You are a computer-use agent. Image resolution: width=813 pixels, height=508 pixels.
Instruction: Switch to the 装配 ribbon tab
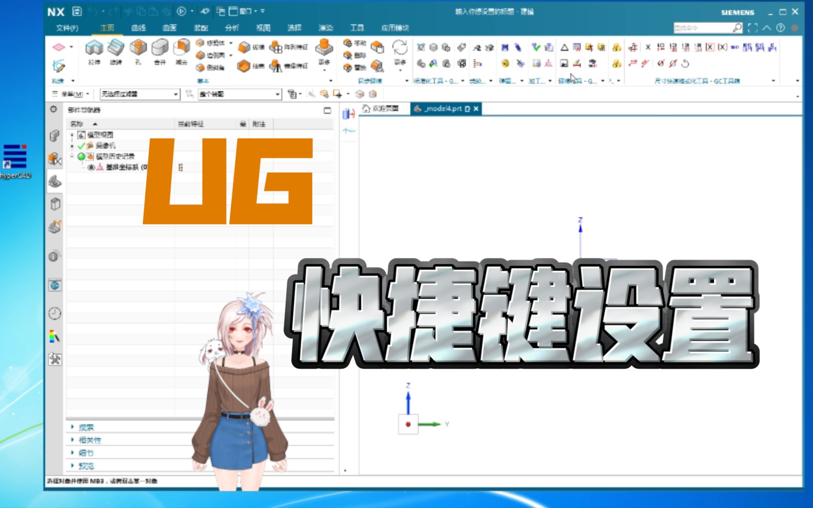tap(201, 28)
